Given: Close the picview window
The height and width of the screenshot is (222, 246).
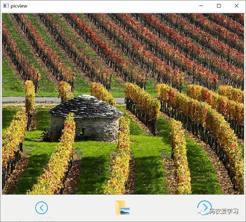Looking at the screenshot, I should [237, 6].
